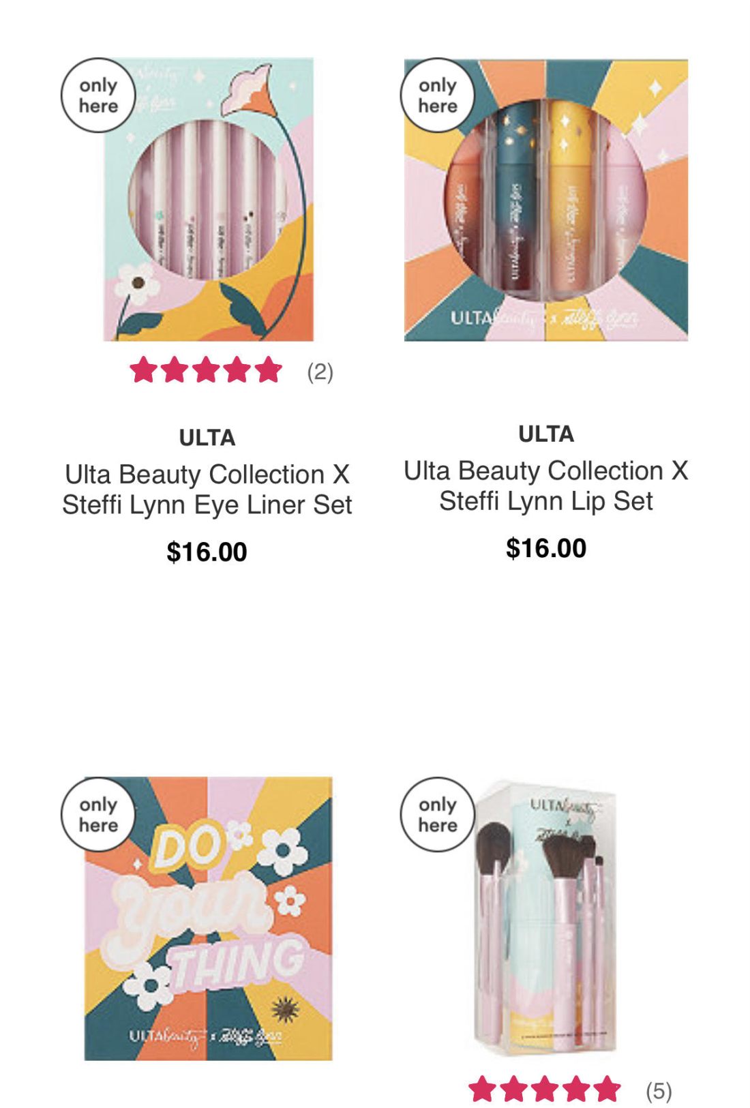
Task: Click the brush set five-star rating
Action: [x=545, y=1089]
